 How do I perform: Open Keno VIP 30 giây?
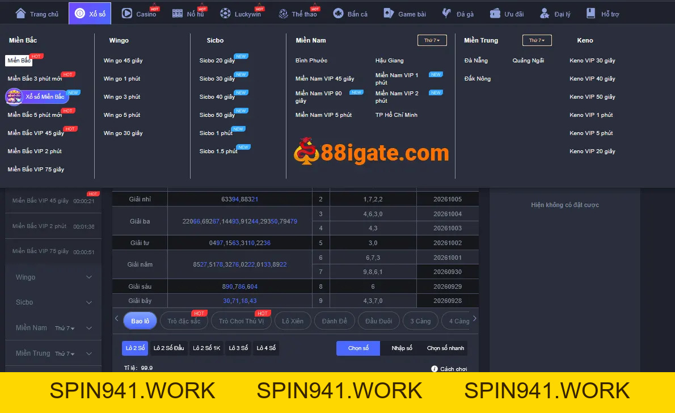click(592, 60)
